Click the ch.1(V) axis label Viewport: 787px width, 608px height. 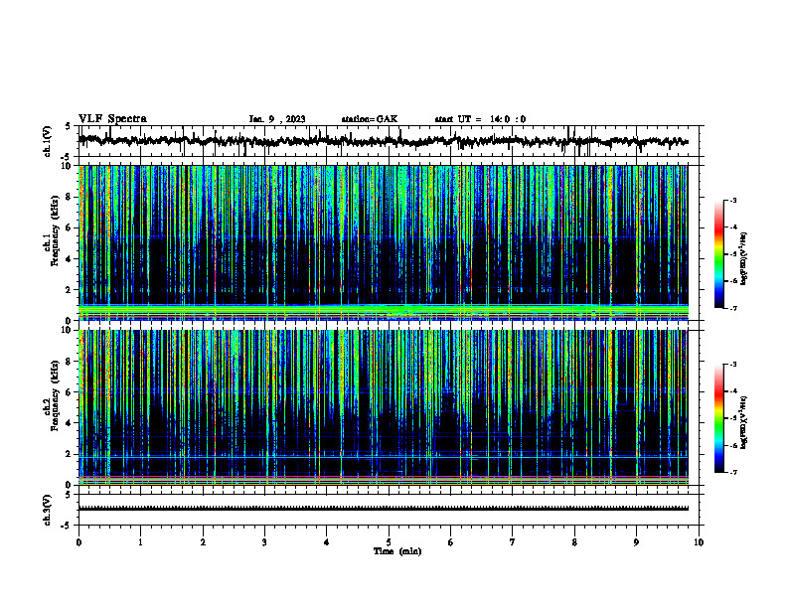pyautogui.click(x=47, y=141)
